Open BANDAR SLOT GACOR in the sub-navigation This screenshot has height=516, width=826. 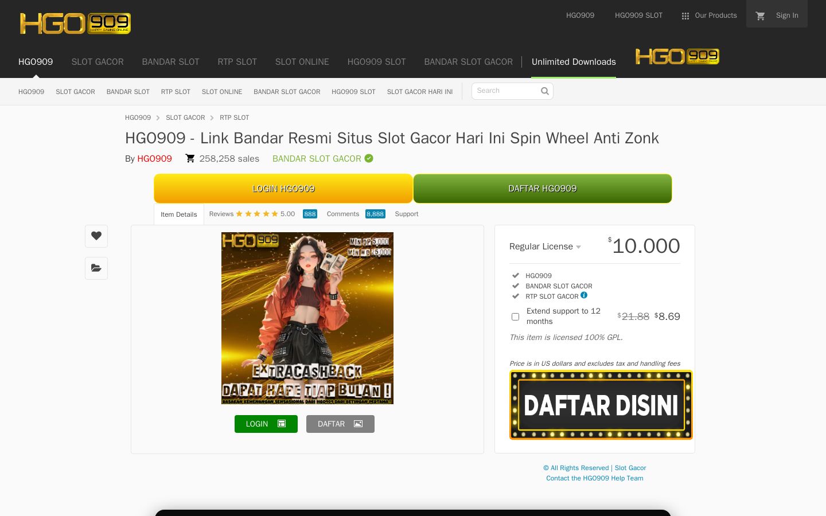click(x=287, y=92)
